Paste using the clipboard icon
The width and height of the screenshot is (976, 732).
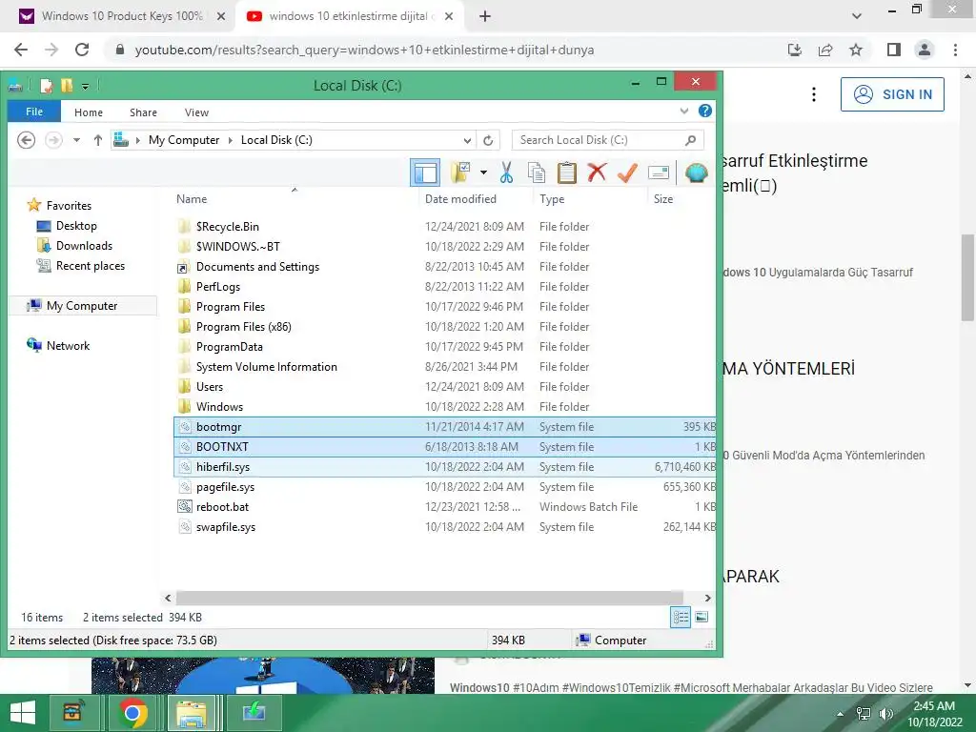tap(566, 173)
